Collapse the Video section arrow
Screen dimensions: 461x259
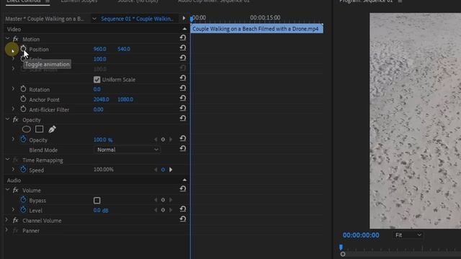[x=184, y=29]
